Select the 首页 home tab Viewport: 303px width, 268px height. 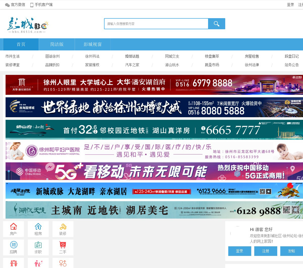21,44
